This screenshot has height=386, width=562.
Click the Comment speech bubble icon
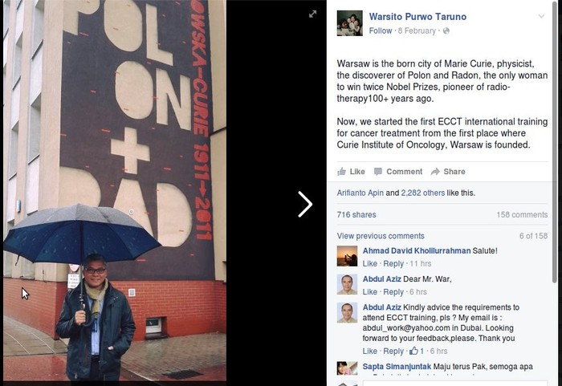[378, 172]
